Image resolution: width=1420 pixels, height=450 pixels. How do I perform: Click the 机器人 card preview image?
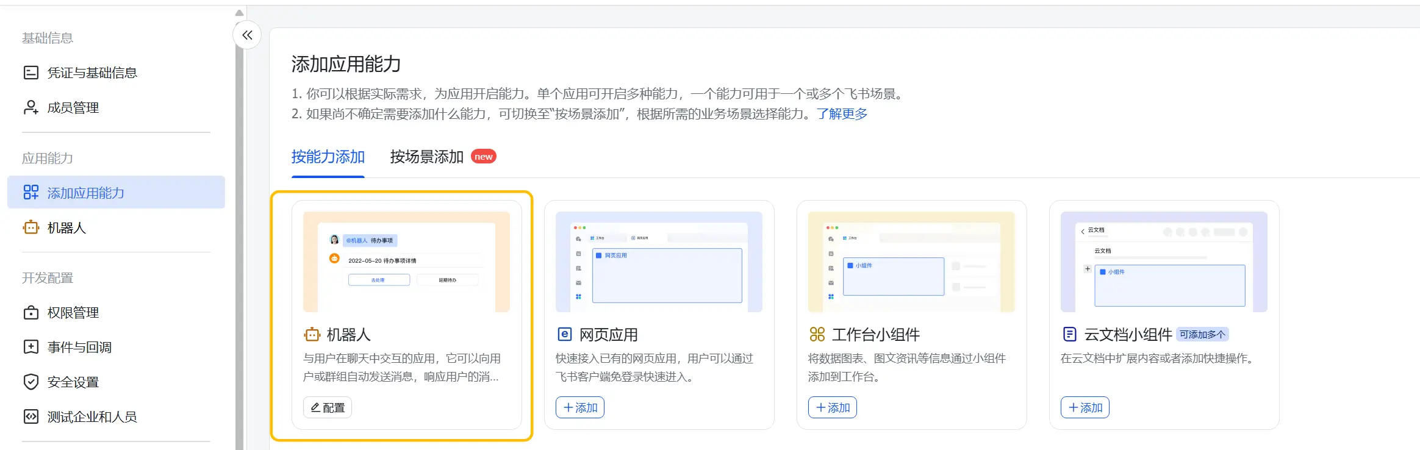pyautogui.click(x=406, y=262)
